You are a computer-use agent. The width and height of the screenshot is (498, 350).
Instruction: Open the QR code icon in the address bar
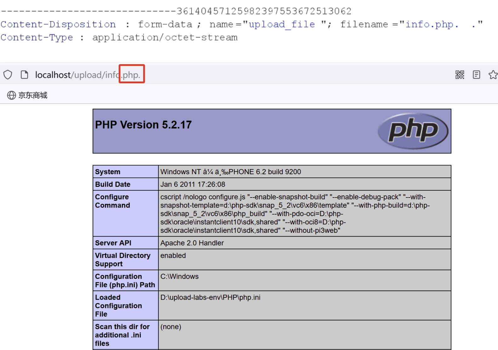tap(460, 75)
